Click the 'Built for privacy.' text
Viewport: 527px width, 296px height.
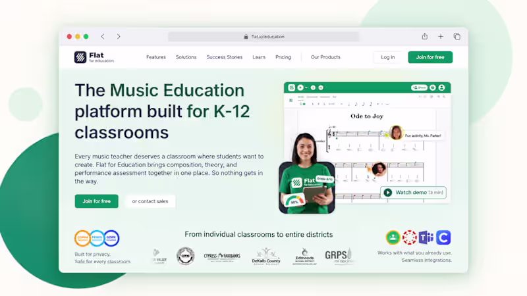pyautogui.click(x=92, y=254)
